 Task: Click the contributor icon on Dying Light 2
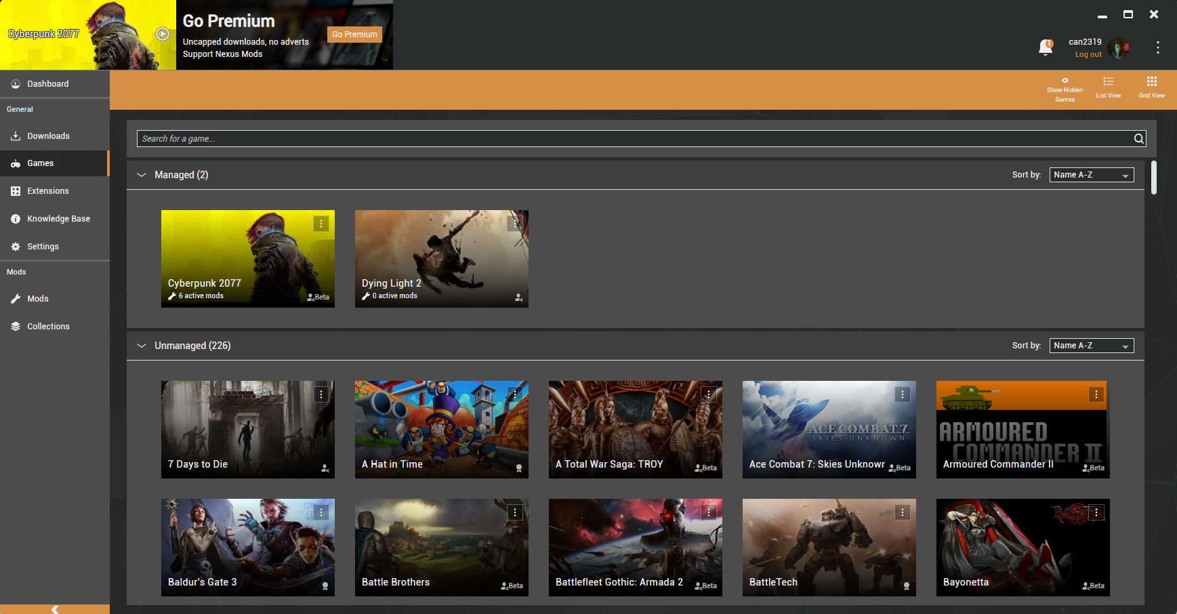coord(519,298)
